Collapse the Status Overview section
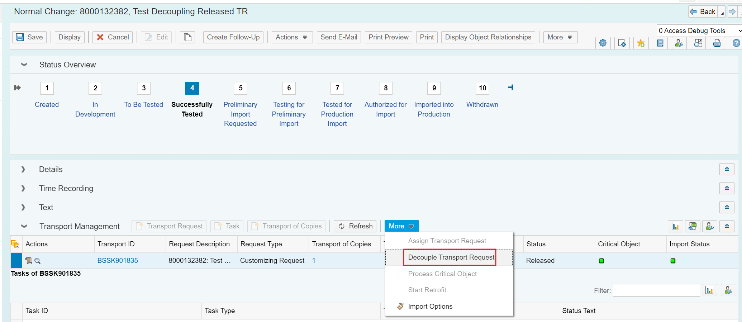This screenshot has height=322, width=742. [x=24, y=65]
